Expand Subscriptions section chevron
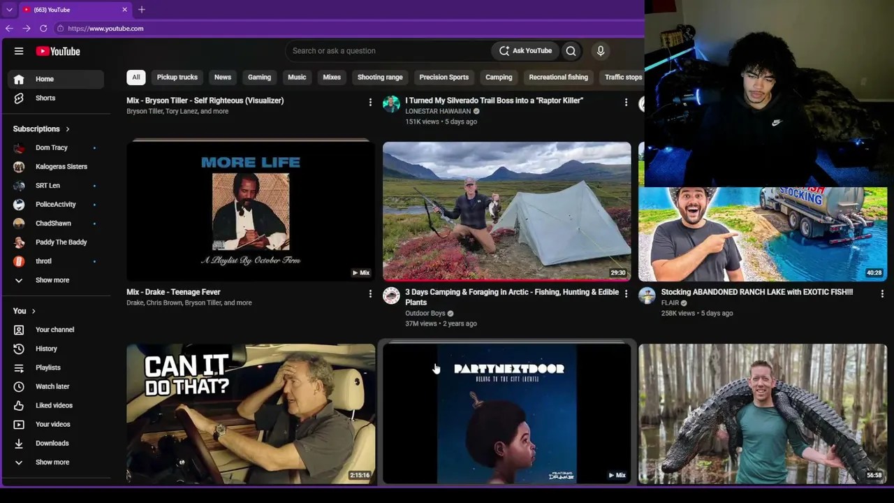This screenshot has height=503, width=894. [x=68, y=129]
